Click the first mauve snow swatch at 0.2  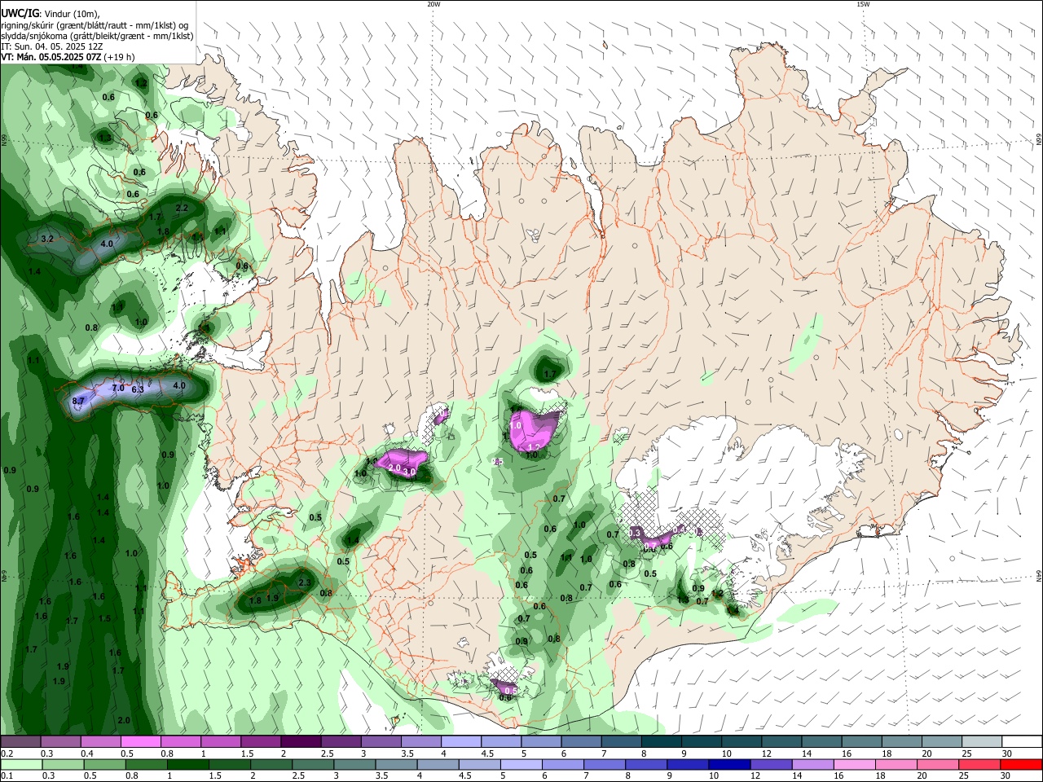[20, 741]
